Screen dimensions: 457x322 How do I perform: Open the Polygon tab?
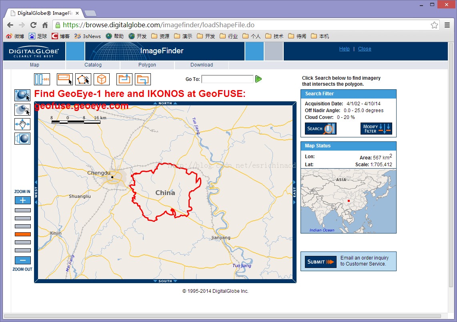(x=147, y=65)
